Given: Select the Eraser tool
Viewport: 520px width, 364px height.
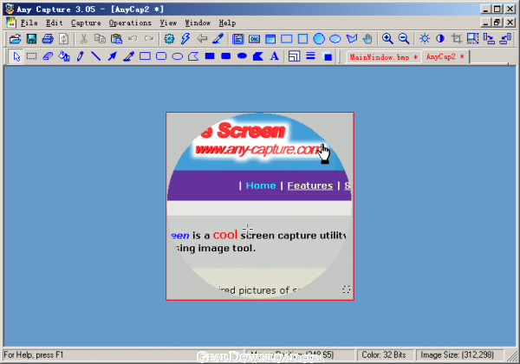Looking at the screenshot, I should 48,56.
